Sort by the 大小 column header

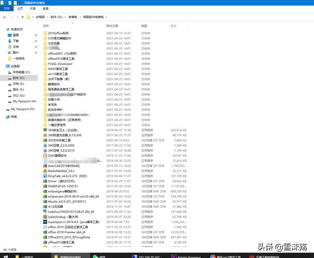pos(173,26)
